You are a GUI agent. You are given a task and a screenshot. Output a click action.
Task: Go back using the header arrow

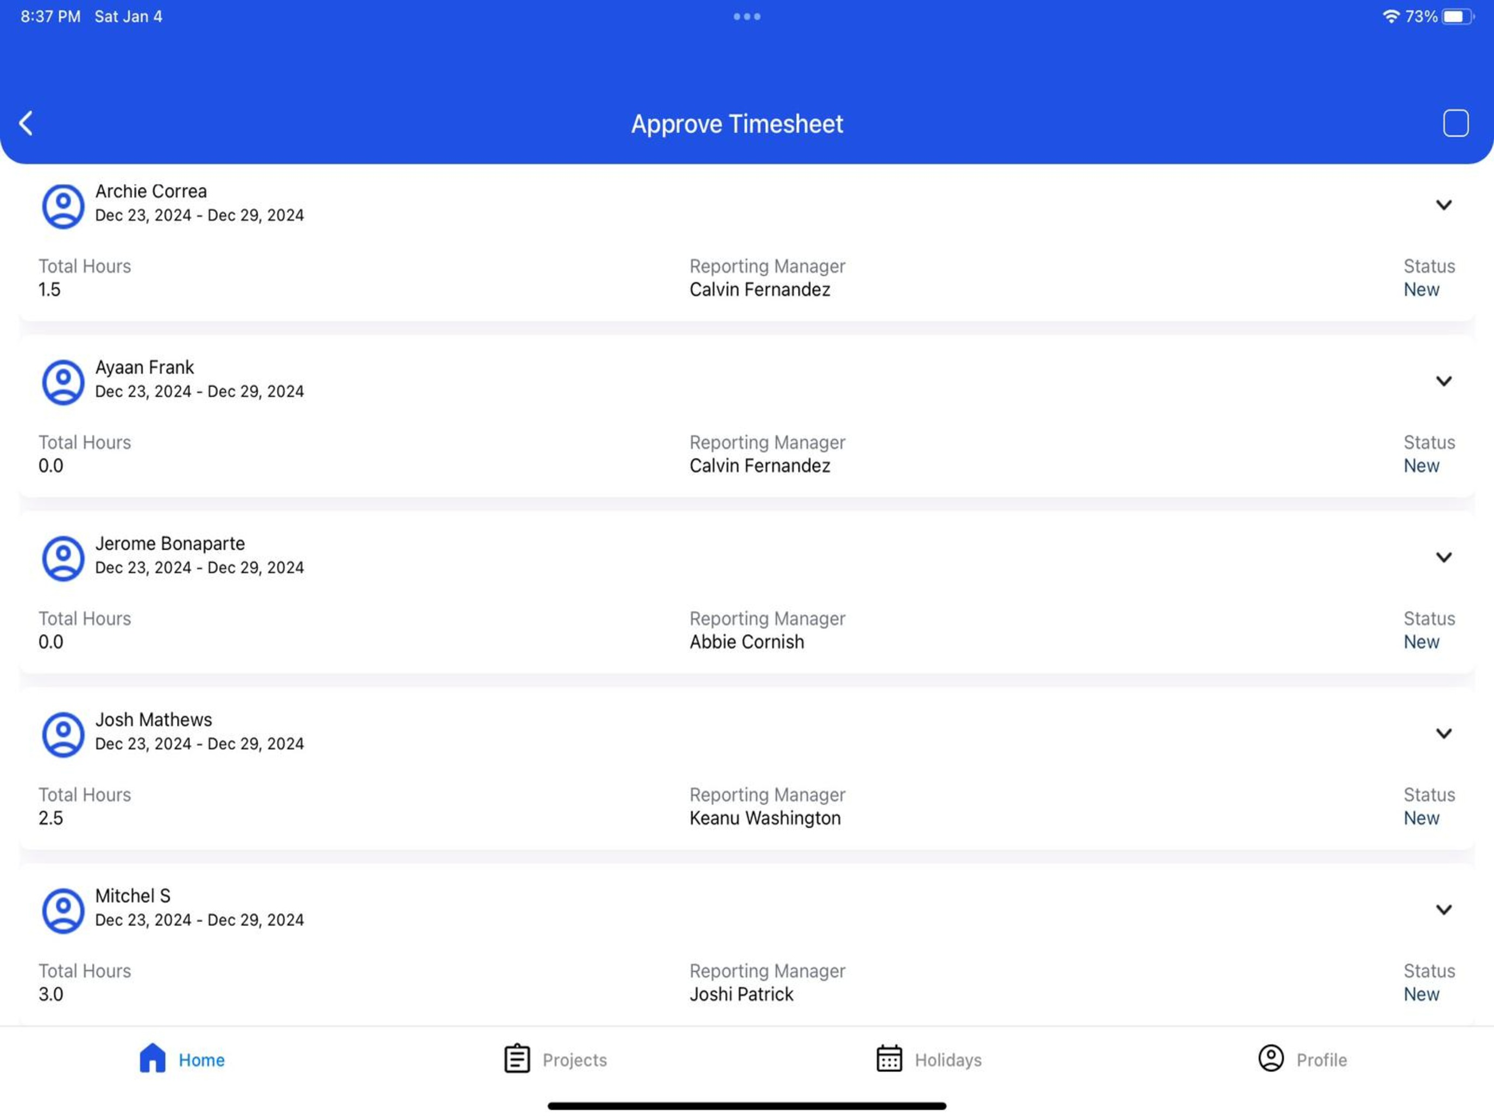(x=26, y=124)
